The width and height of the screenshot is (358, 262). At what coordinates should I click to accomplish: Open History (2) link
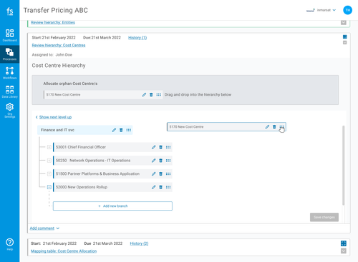pyautogui.click(x=139, y=243)
